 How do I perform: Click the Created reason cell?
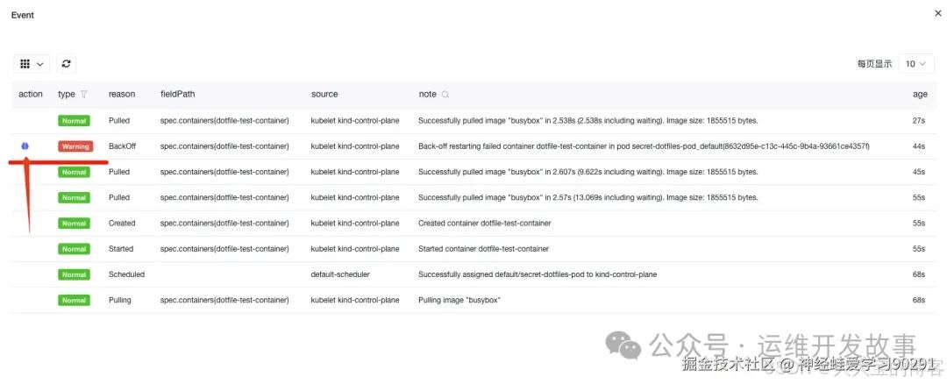click(122, 223)
